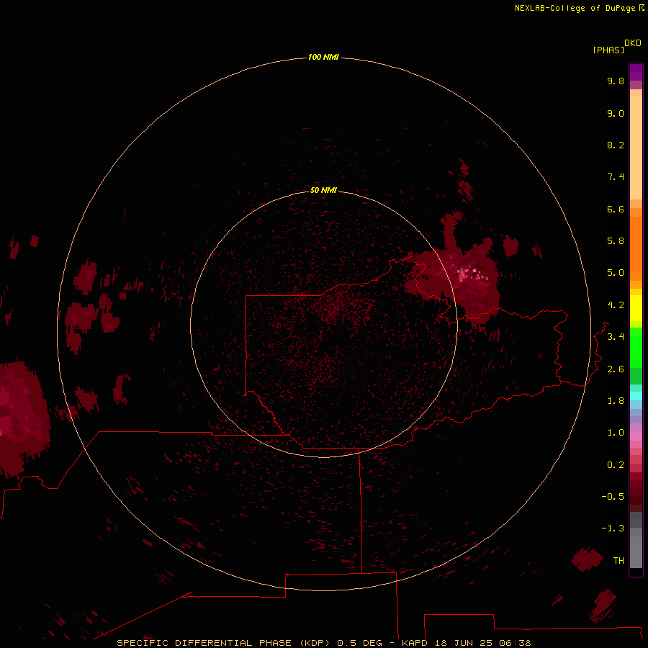Click the KAPD radar site identifier
Screen dimensions: 648x648
415,643
